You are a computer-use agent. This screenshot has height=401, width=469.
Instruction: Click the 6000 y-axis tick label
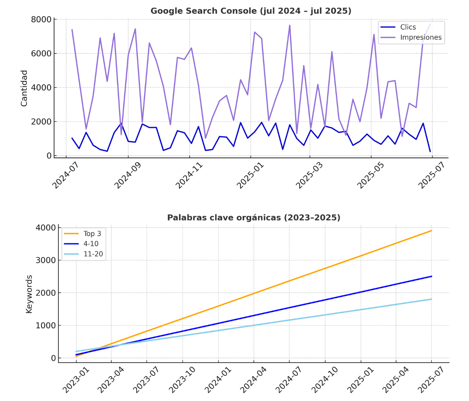(41, 54)
